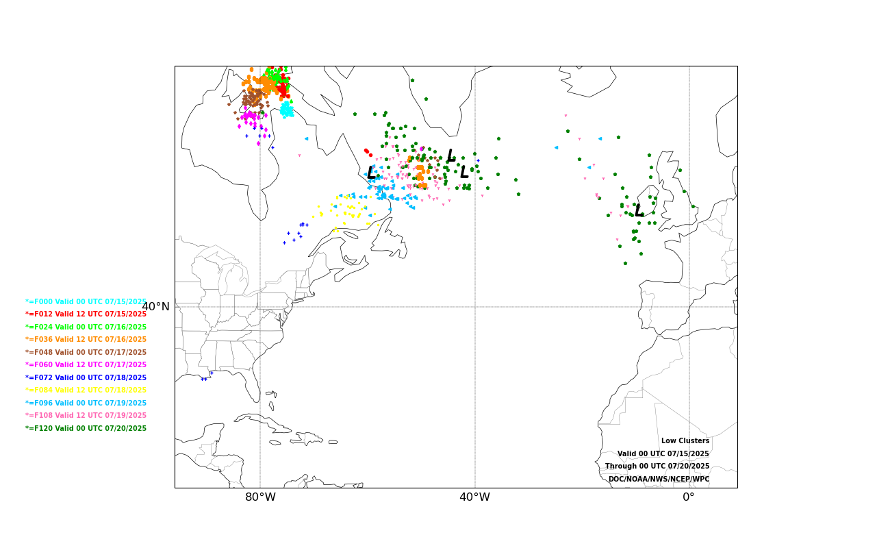
Task: Click the 'Low Clusters' caption text
Action: point(685,441)
